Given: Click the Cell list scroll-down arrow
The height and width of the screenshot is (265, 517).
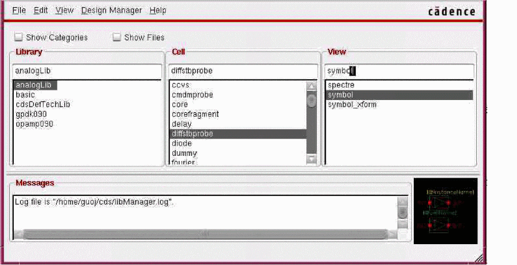Looking at the screenshot, I should click(311, 159).
